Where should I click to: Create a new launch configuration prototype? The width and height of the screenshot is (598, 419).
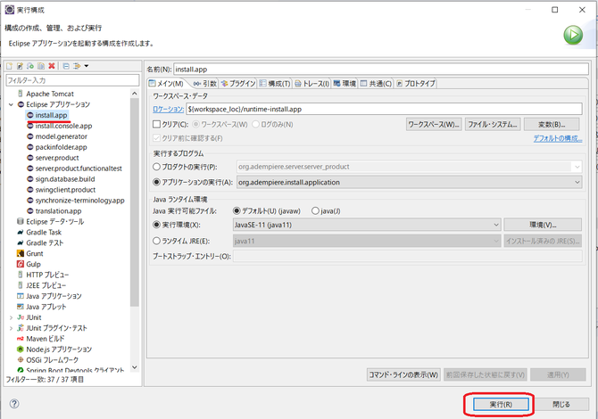pyautogui.click(x=20, y=66)
